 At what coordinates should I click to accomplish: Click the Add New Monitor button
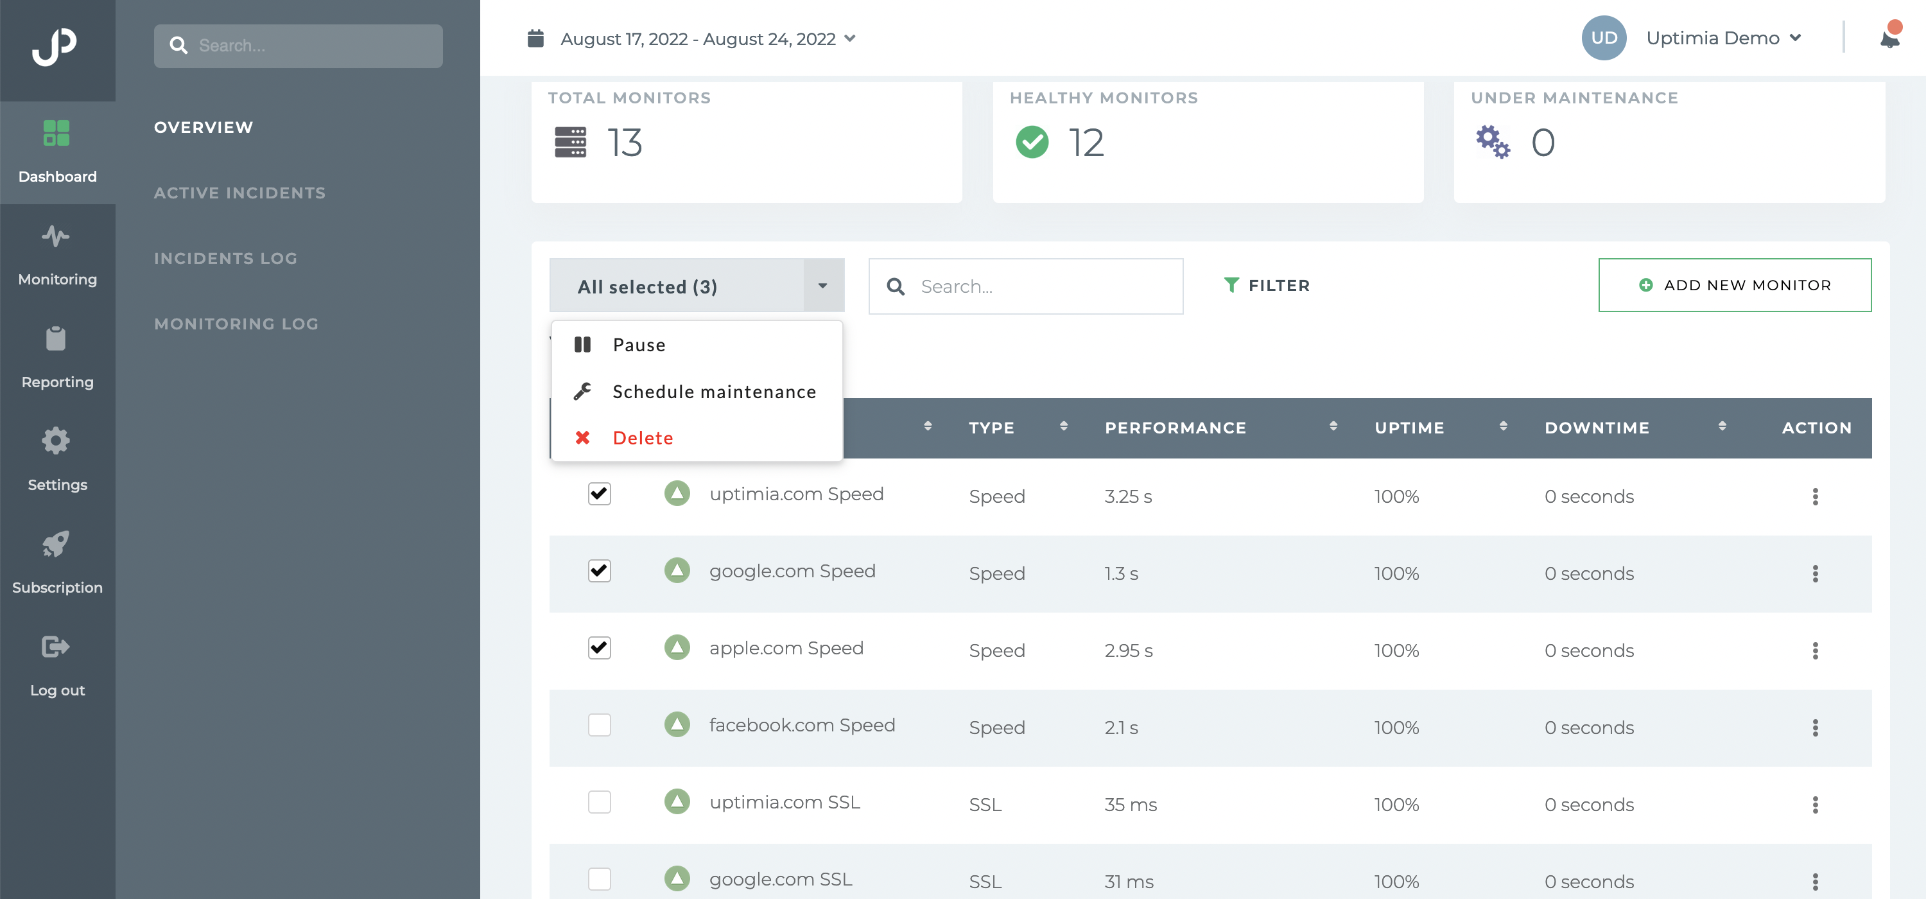pyautogui.click(x=1735, y=285)
